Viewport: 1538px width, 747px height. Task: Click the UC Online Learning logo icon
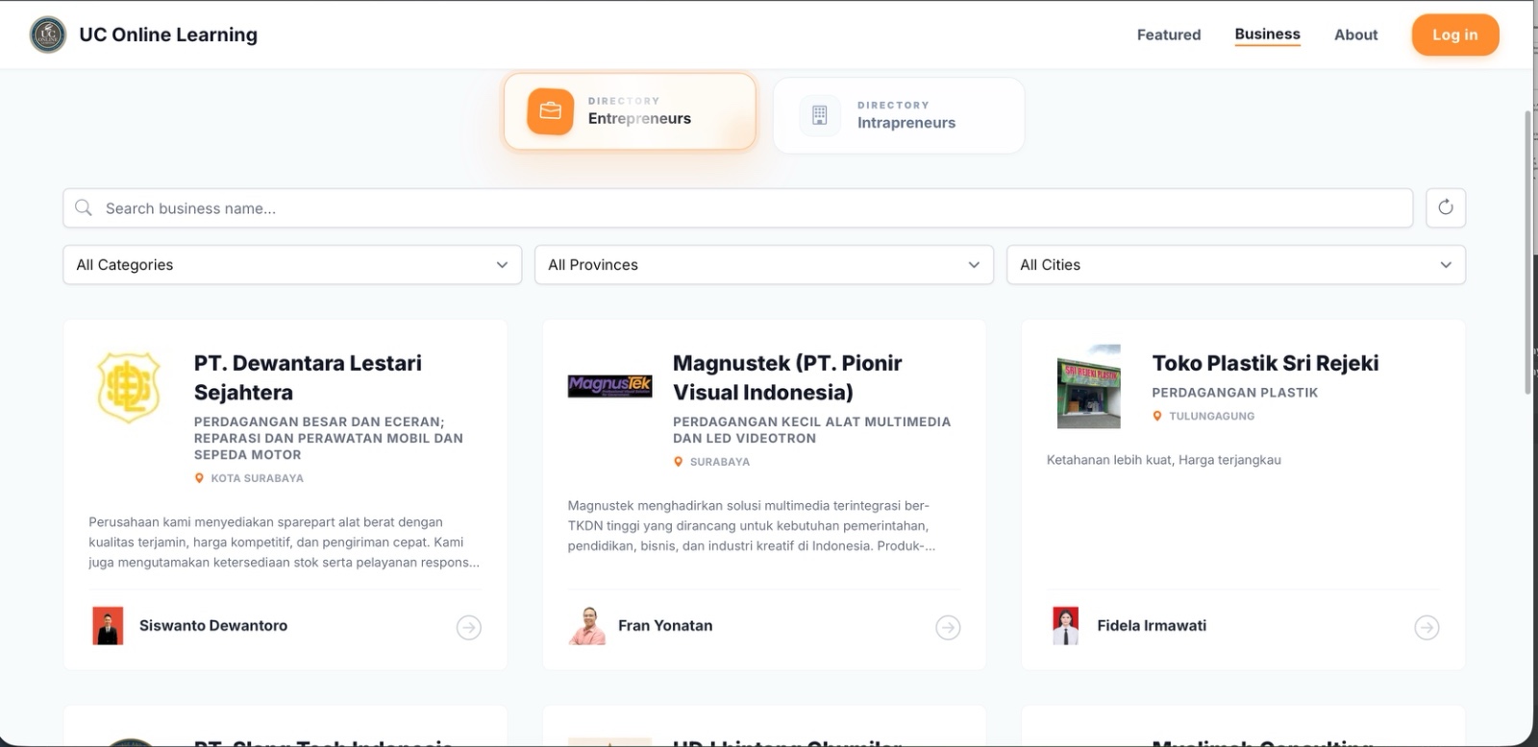[x=48, y=35]
